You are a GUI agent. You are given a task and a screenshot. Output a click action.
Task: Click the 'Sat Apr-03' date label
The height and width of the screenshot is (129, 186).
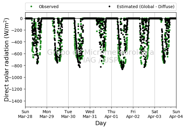click(x=155, y=114)
